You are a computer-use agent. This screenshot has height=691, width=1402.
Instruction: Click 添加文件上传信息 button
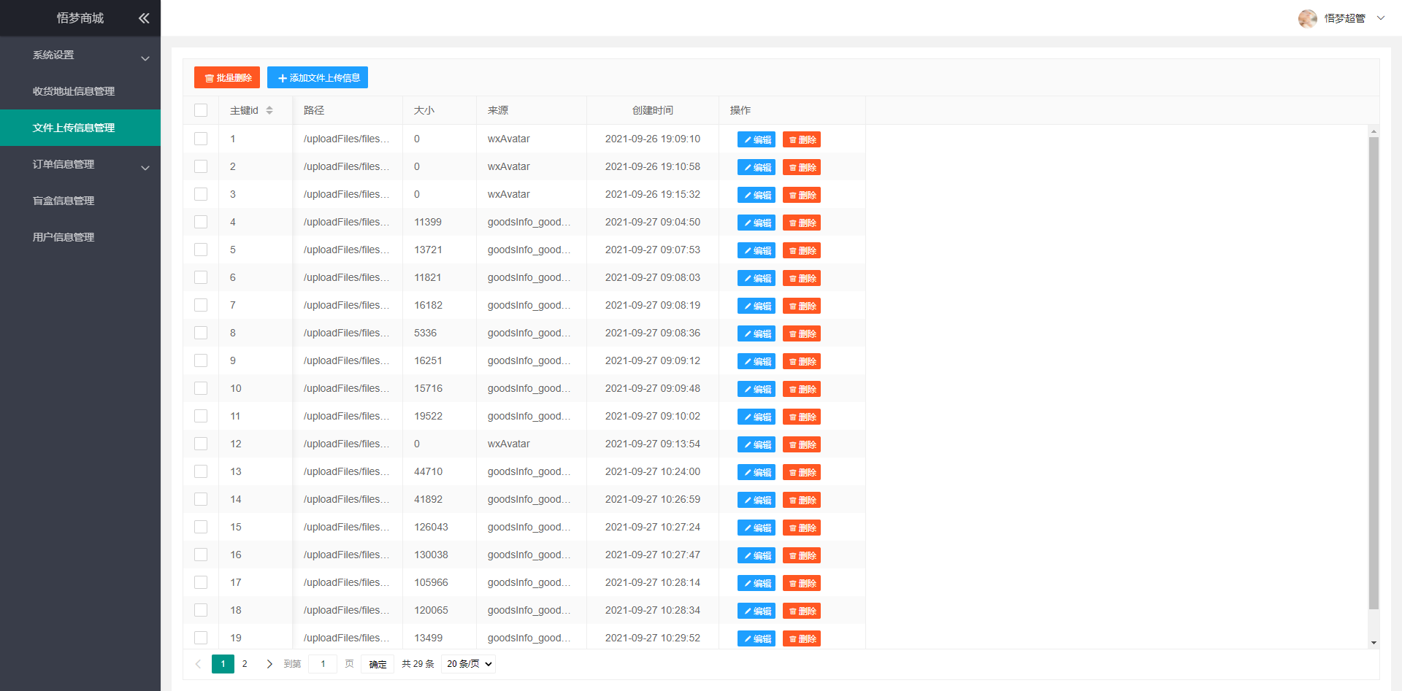318,77
